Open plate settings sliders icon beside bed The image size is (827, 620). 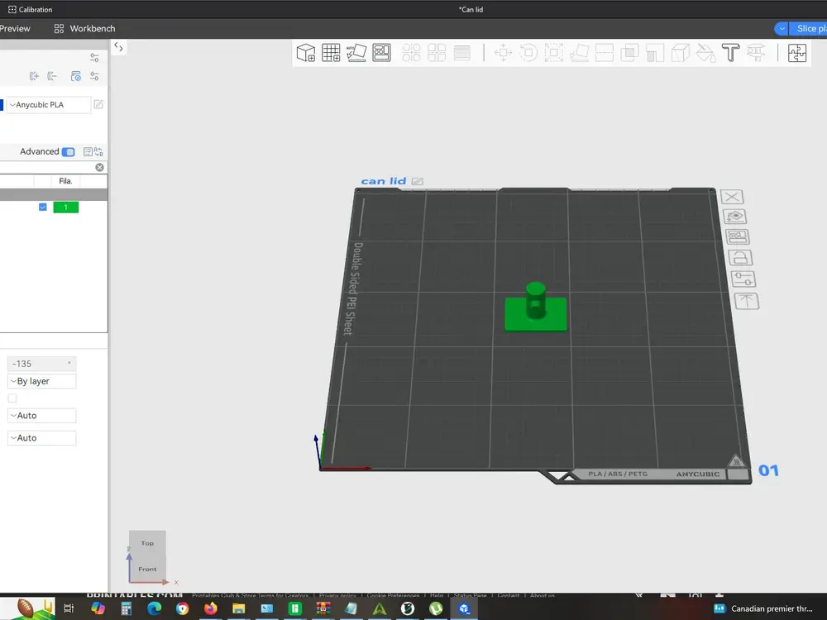click(743, 279)
